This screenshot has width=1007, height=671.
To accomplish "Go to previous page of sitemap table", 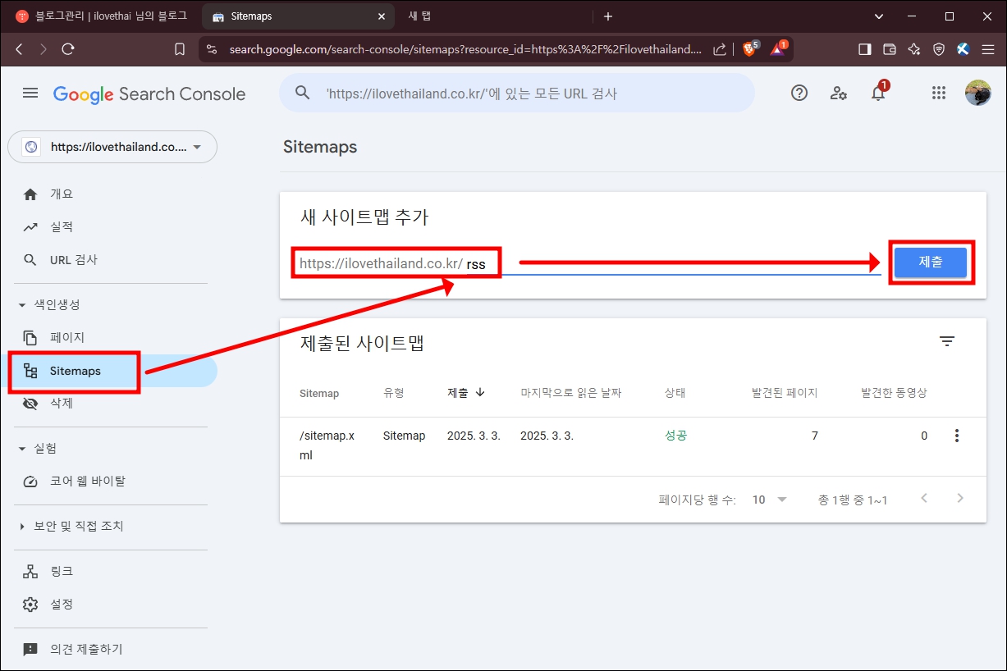I will [925, 499].
